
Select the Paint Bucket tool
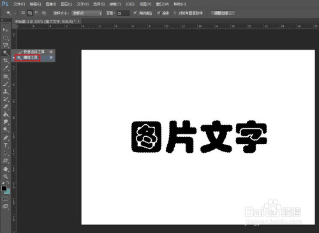click(6, 114)
